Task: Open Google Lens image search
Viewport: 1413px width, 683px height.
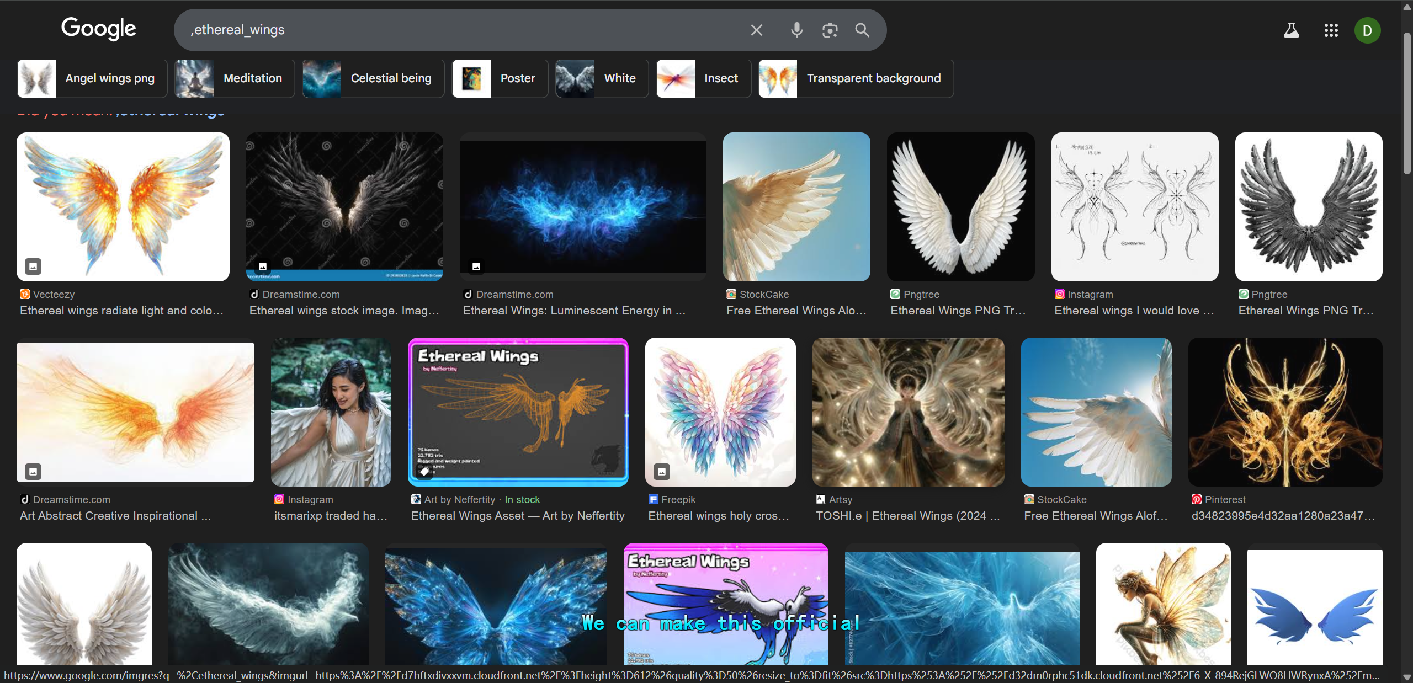Action: click(830, 30)
